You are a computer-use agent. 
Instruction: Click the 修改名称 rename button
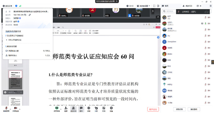tap(179, 109)
